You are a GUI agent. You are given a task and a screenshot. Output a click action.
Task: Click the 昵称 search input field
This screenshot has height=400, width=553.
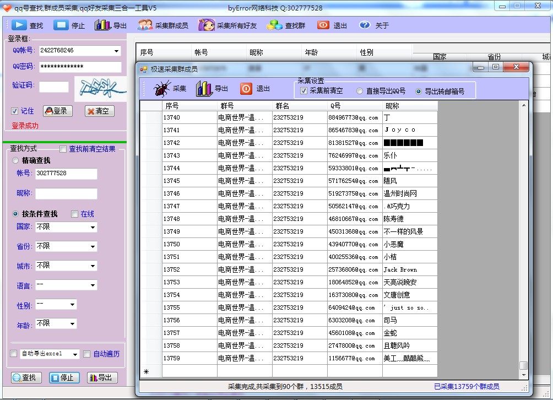click(x=66, y=193)
